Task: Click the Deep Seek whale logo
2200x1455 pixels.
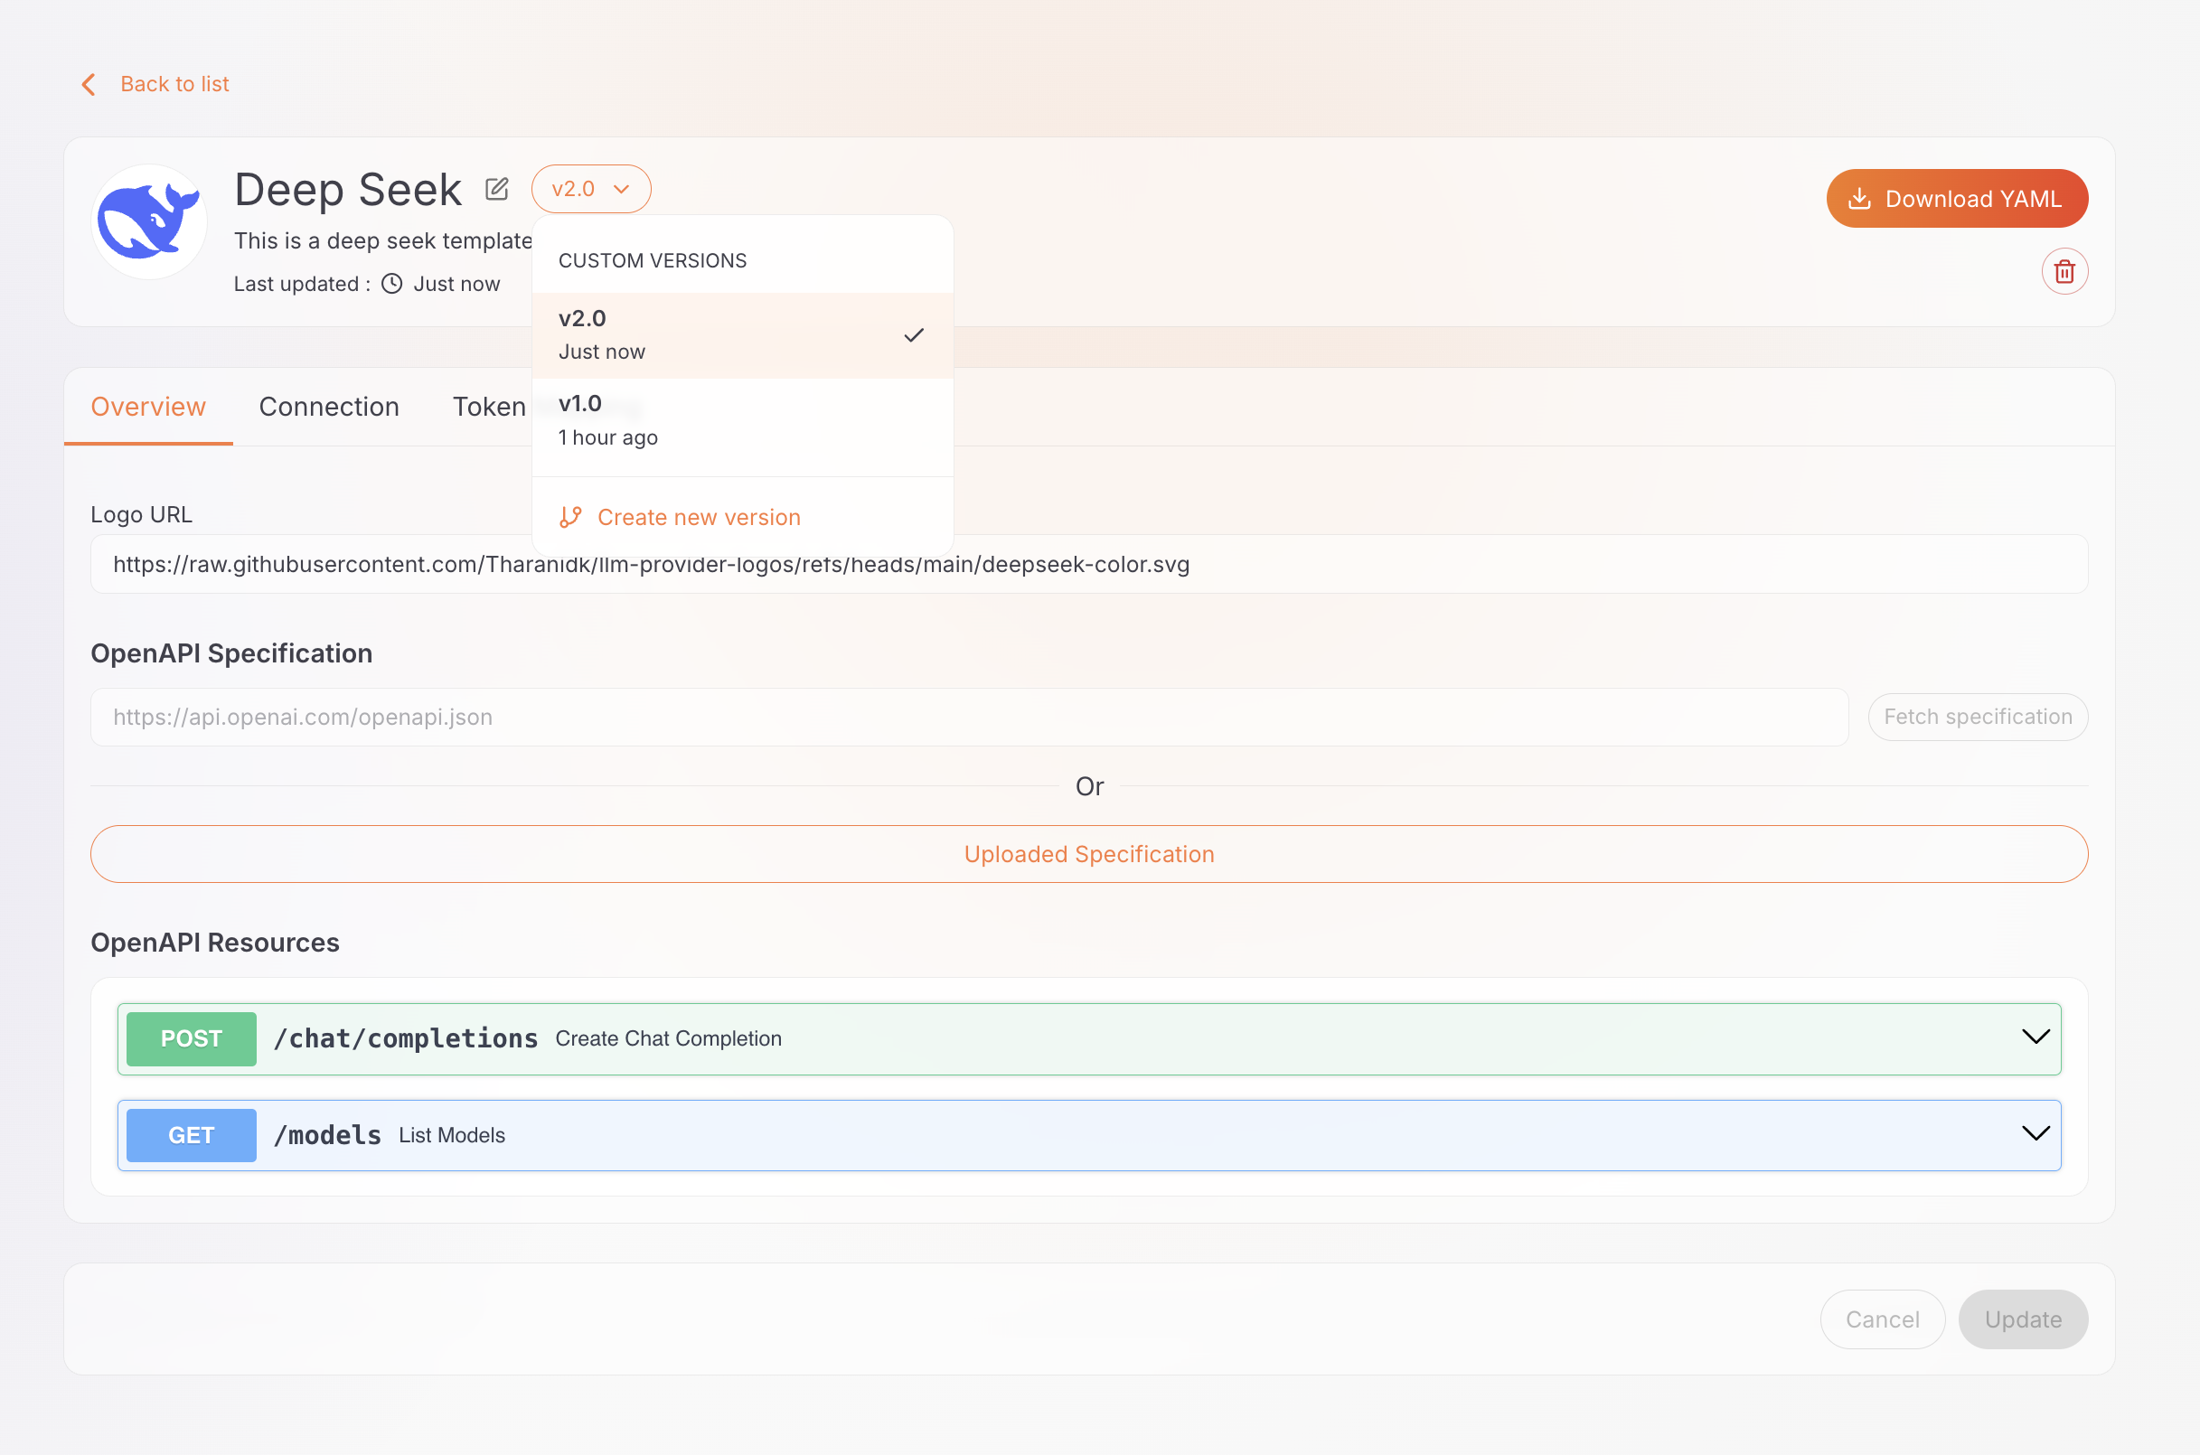Action: pyautogui.click(x=148, y=221)
